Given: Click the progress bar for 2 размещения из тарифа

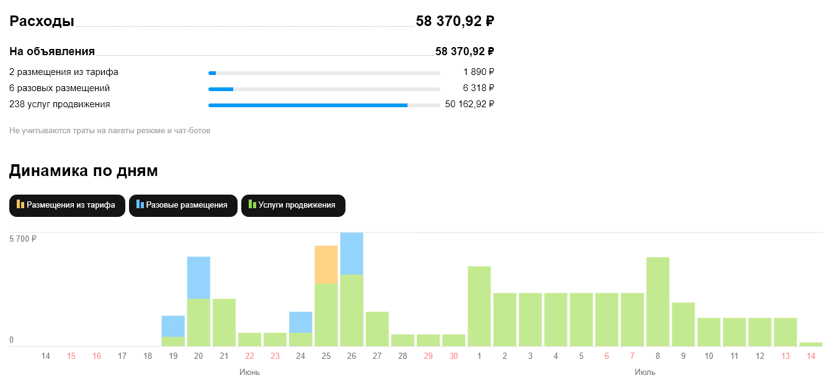Looking at the screenshot, I should point(324,73).
